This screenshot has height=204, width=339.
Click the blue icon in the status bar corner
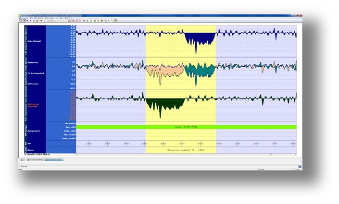point(299,167)
